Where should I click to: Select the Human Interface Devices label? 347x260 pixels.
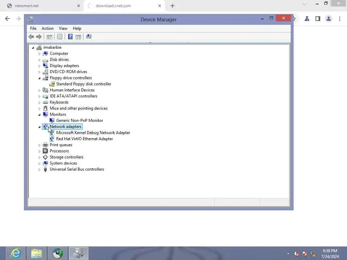[72, 90]
